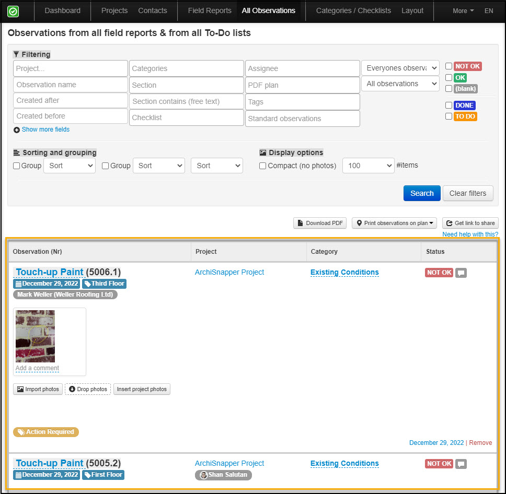Toggle Compact (no photos) checkbox
This screenshot has height=494, width=506.
pyautogui.click(x=263, y=166)
